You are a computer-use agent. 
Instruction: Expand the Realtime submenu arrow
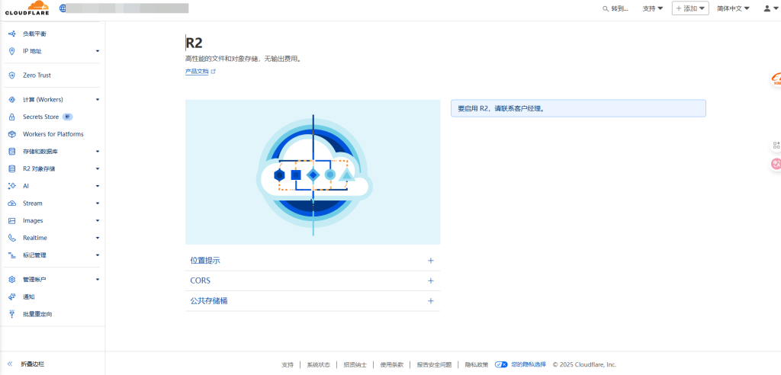98,238
